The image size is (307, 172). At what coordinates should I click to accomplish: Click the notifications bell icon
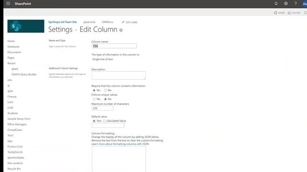[x=276, y=3]
